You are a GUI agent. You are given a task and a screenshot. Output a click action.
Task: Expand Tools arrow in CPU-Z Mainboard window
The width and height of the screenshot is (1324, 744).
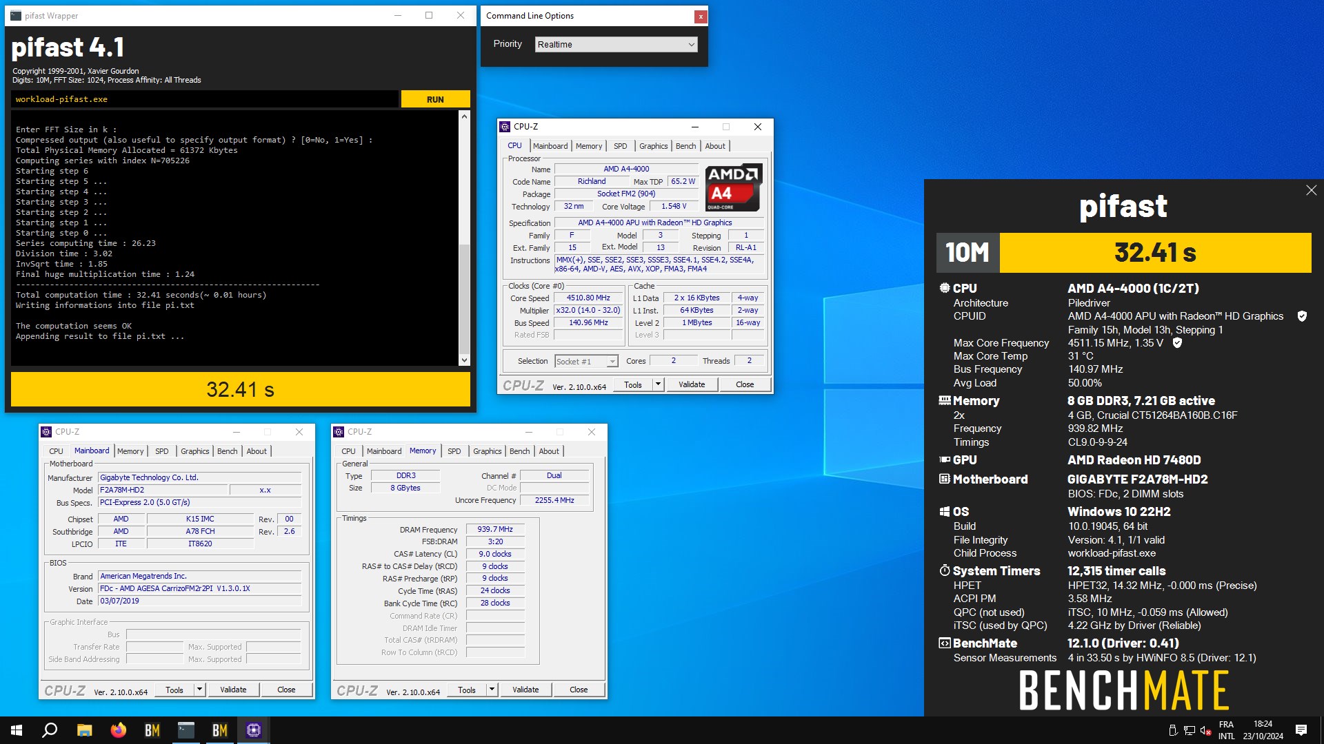[199, 690]
